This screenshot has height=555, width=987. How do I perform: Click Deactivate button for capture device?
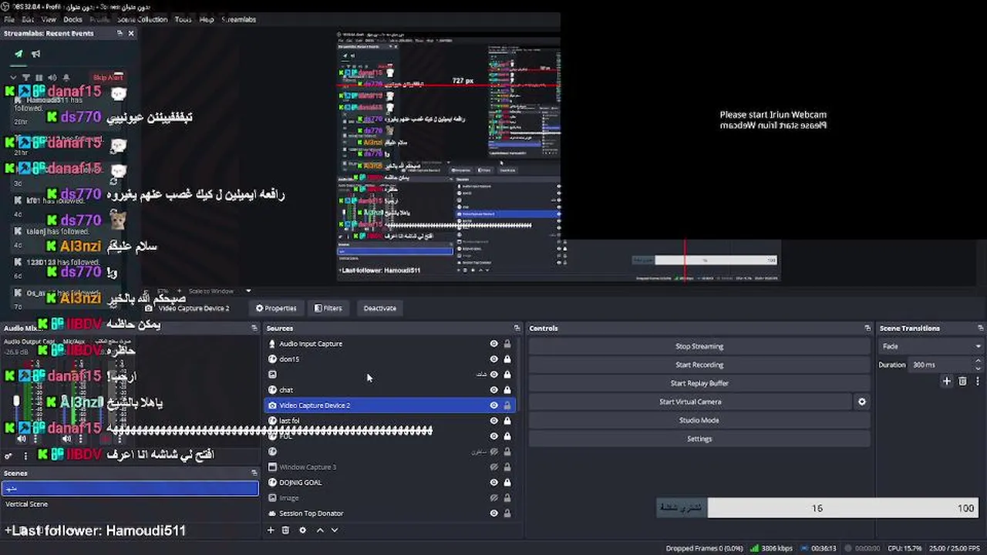(x=380, y=308)
